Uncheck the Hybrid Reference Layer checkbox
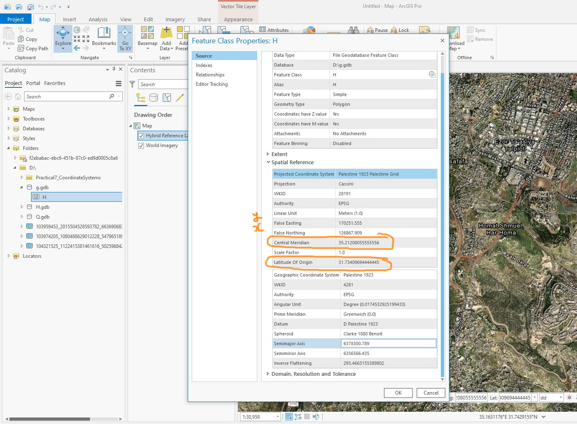This screenshot has height=424, width=577. [141, 136]
